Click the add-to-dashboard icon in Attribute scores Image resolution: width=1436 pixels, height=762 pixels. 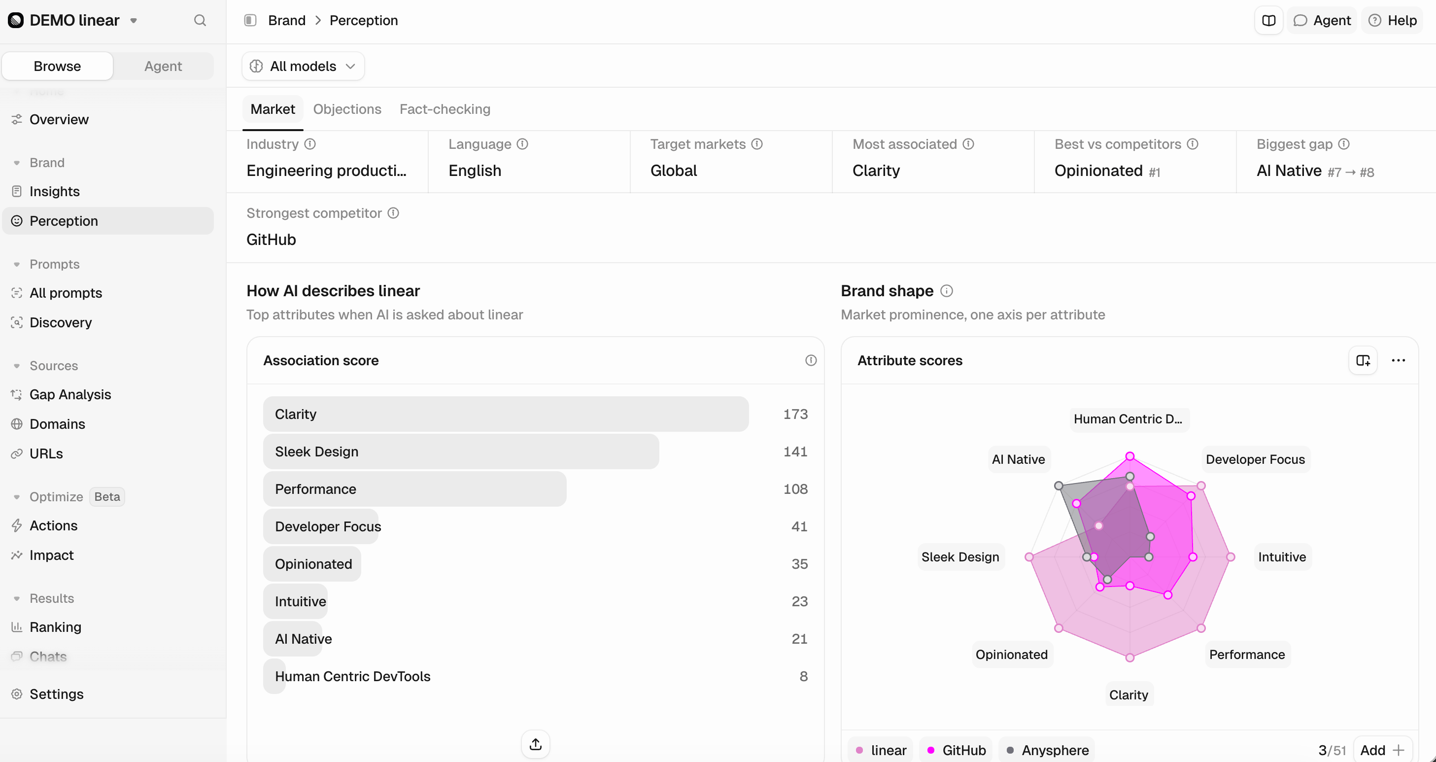(1363, 361)
